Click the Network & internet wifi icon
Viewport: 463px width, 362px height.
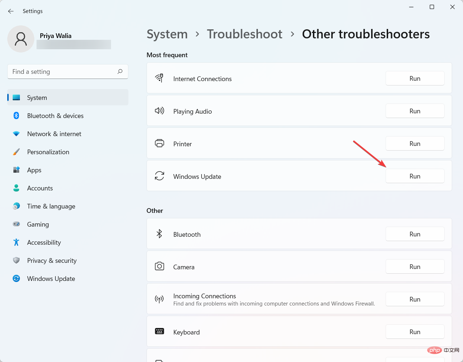(16, 134)
